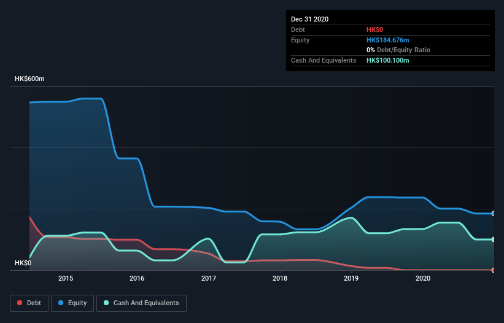This screenshot has width=504, height=323.
Task: Click the Debt label in tooltip
Action: [x=298, y=29]
